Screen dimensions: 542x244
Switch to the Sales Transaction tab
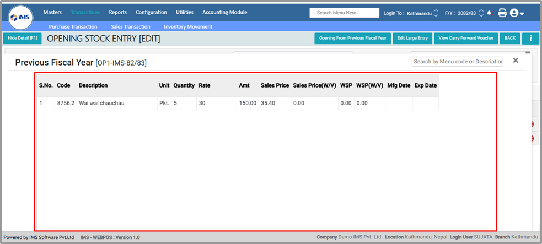click(130, 26)
